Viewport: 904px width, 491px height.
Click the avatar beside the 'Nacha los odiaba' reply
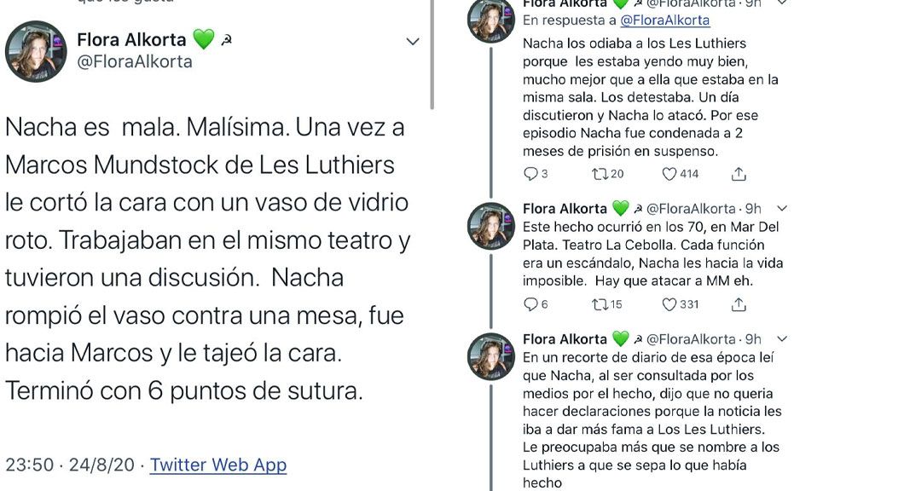(491, 20)
